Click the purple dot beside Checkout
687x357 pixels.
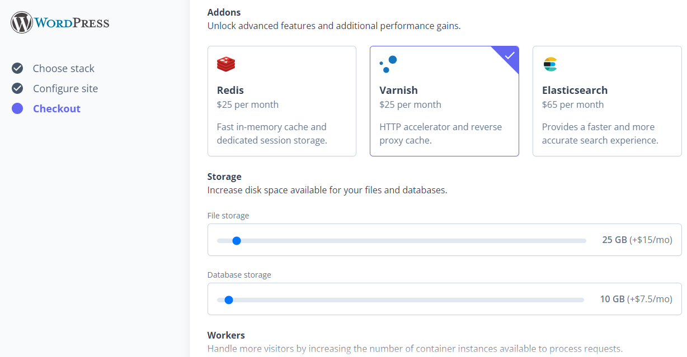pos(17,108)
